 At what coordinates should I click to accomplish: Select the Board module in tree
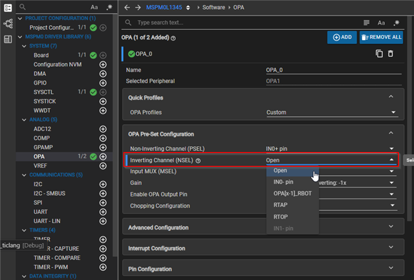coord(41,56)
